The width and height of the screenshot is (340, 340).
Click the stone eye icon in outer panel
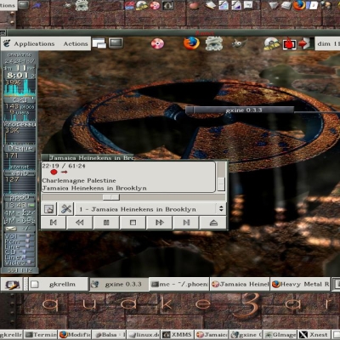click(82, 5)
